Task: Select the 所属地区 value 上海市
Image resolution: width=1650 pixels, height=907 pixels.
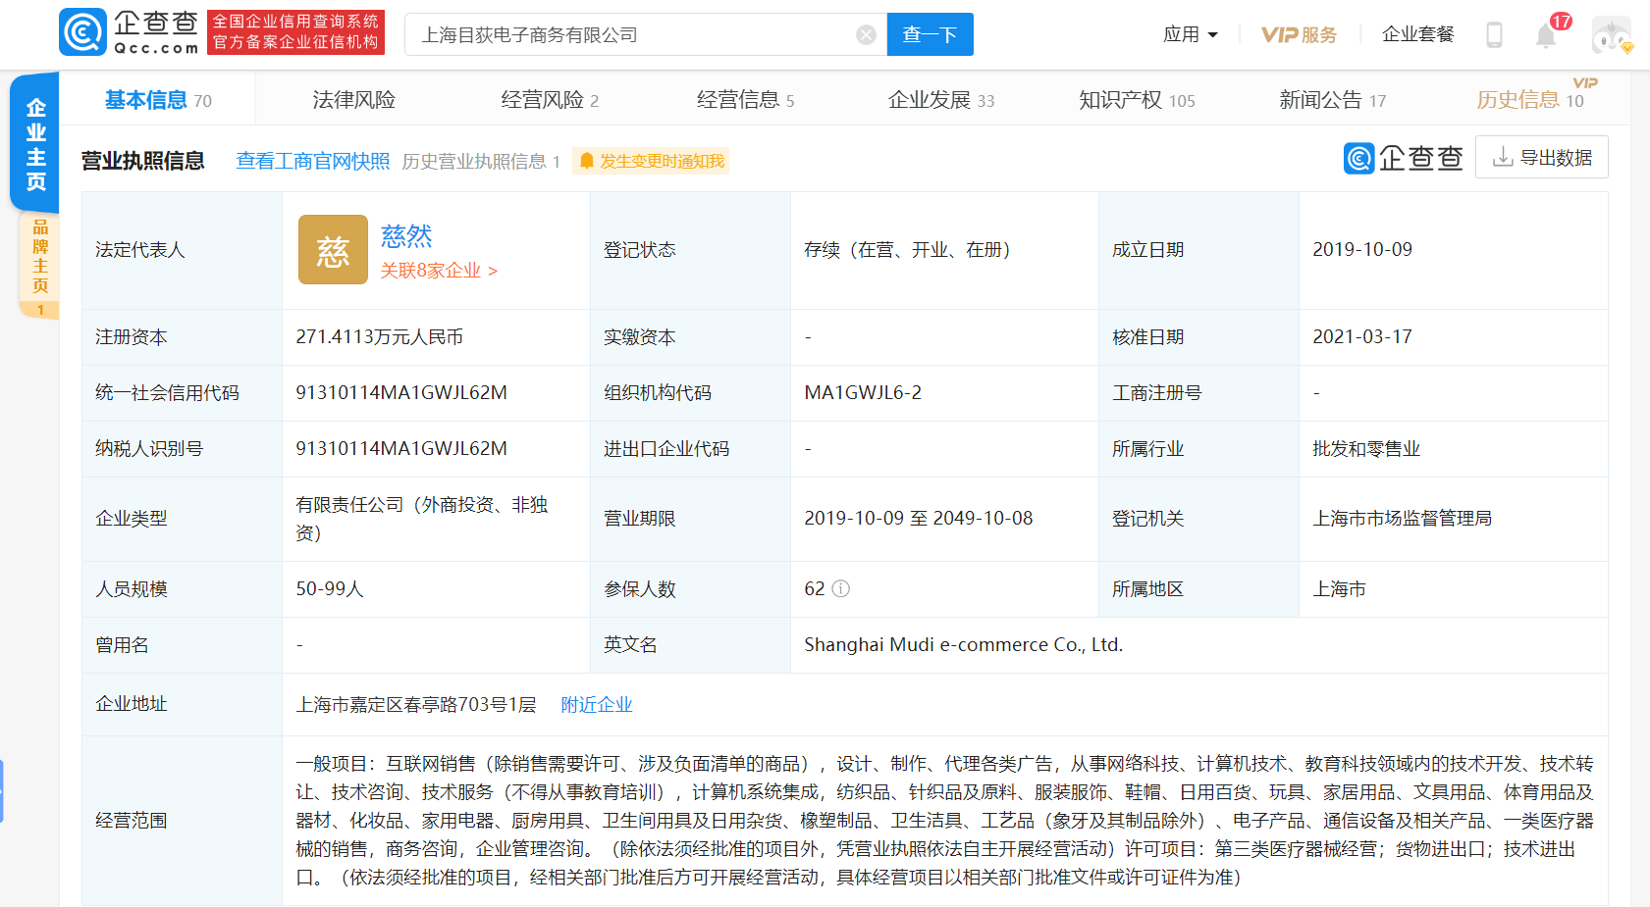Action: (x=1339, y=588)
